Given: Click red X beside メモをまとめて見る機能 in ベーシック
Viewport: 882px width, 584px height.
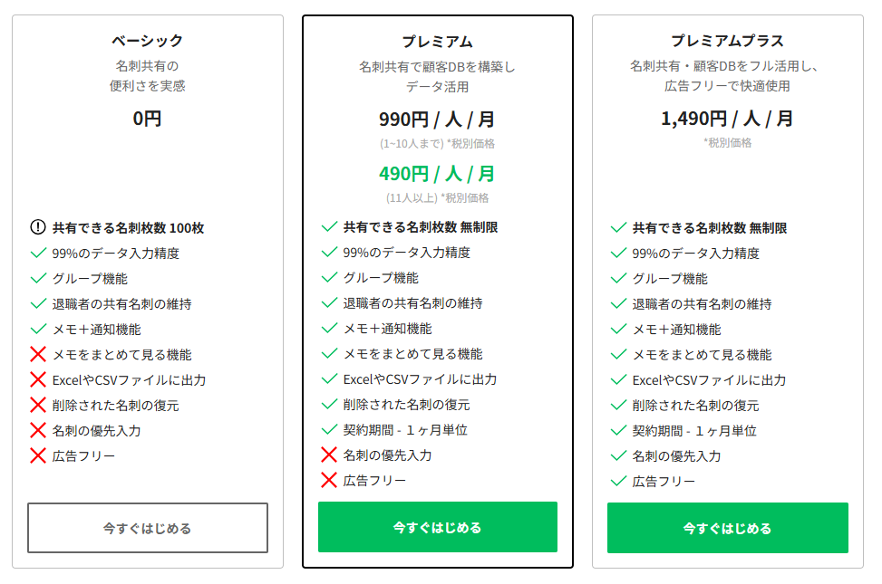Looking at the screenshot, I should click(38, 354).
